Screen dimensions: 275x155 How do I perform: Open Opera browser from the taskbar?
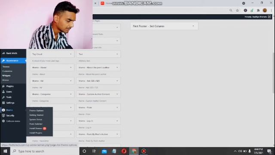124,151
